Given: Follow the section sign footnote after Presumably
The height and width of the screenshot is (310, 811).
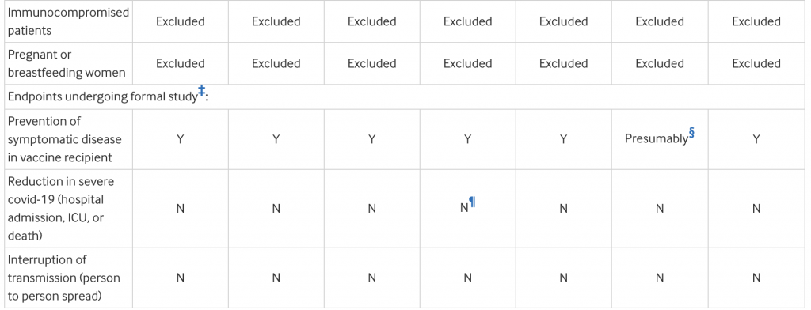Looking at the screenshot, I should click(x=691, y=134).
